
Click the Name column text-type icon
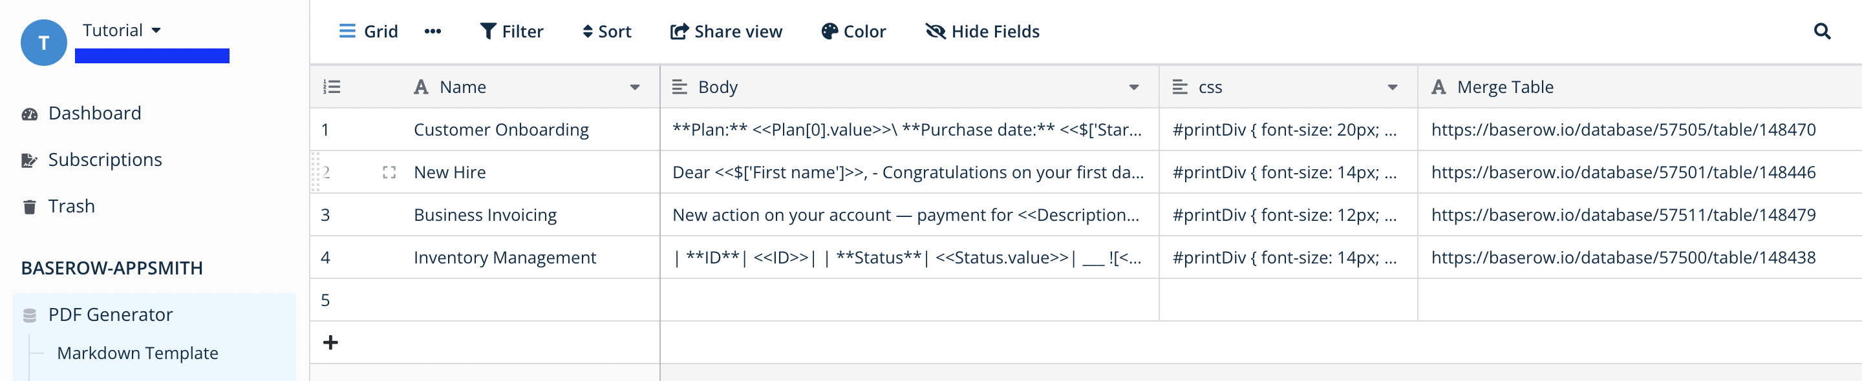tap(421, 87)
